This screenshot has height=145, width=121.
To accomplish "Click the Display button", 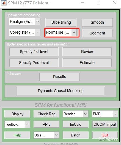I will click(17, 114).
